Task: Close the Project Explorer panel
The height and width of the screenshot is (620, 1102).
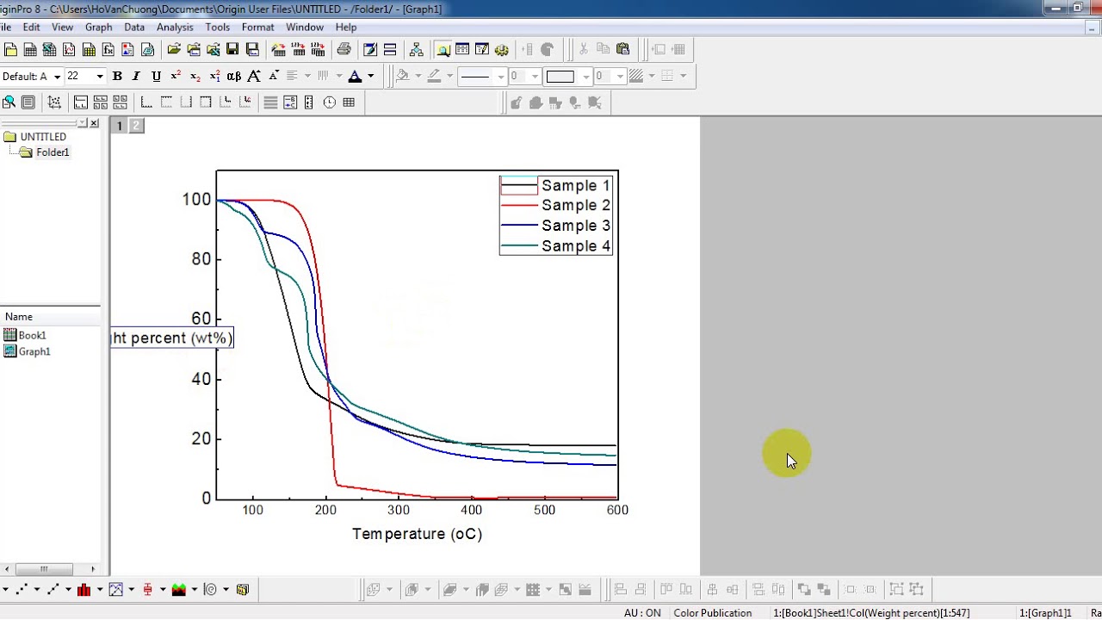Action: coord(94,124)
